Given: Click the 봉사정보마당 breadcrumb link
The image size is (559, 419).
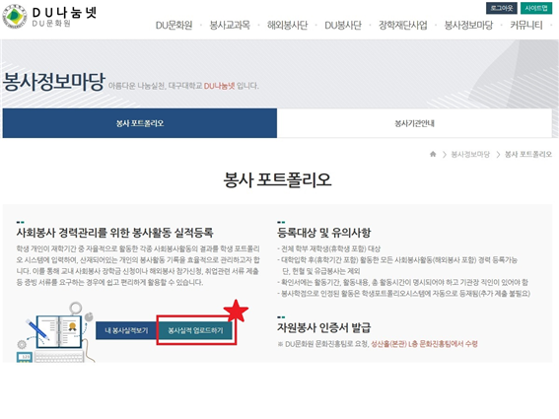Looking at the screenshot, I should tap(470, 154).
